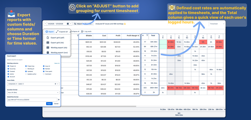The image size is (251, 120).
Task: Click the Adjust sliders icon
Action: point(75,24)
